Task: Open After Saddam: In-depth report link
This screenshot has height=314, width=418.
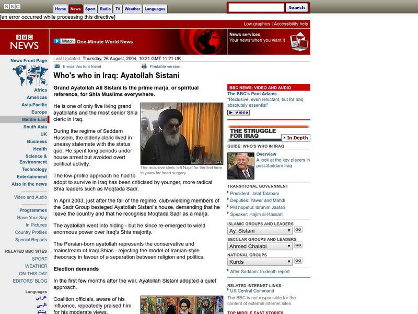Action: [x=260, y=271]
